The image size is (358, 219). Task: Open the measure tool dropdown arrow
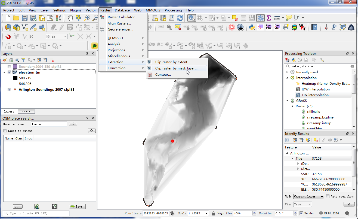[283, 18]
